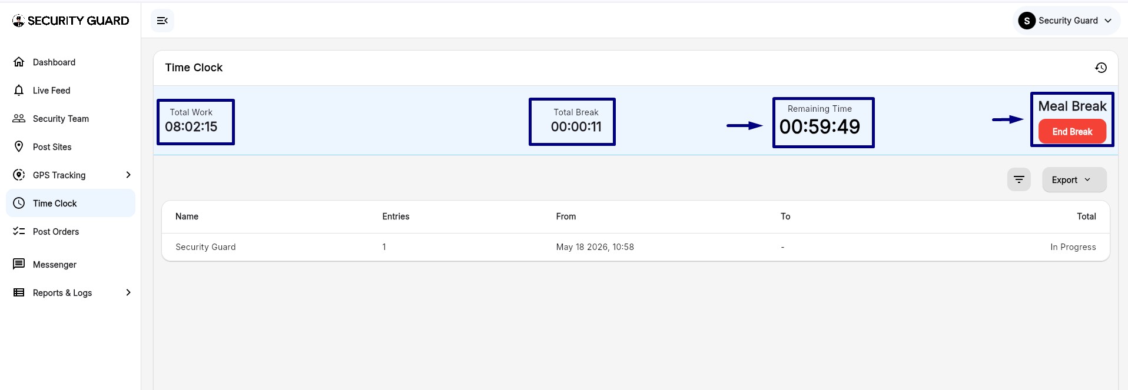Image resolution: width=1128 pixels, height=390 pixels.
Task: Click the Name column header
Action: pyautogui.click(x=187, y=216)
